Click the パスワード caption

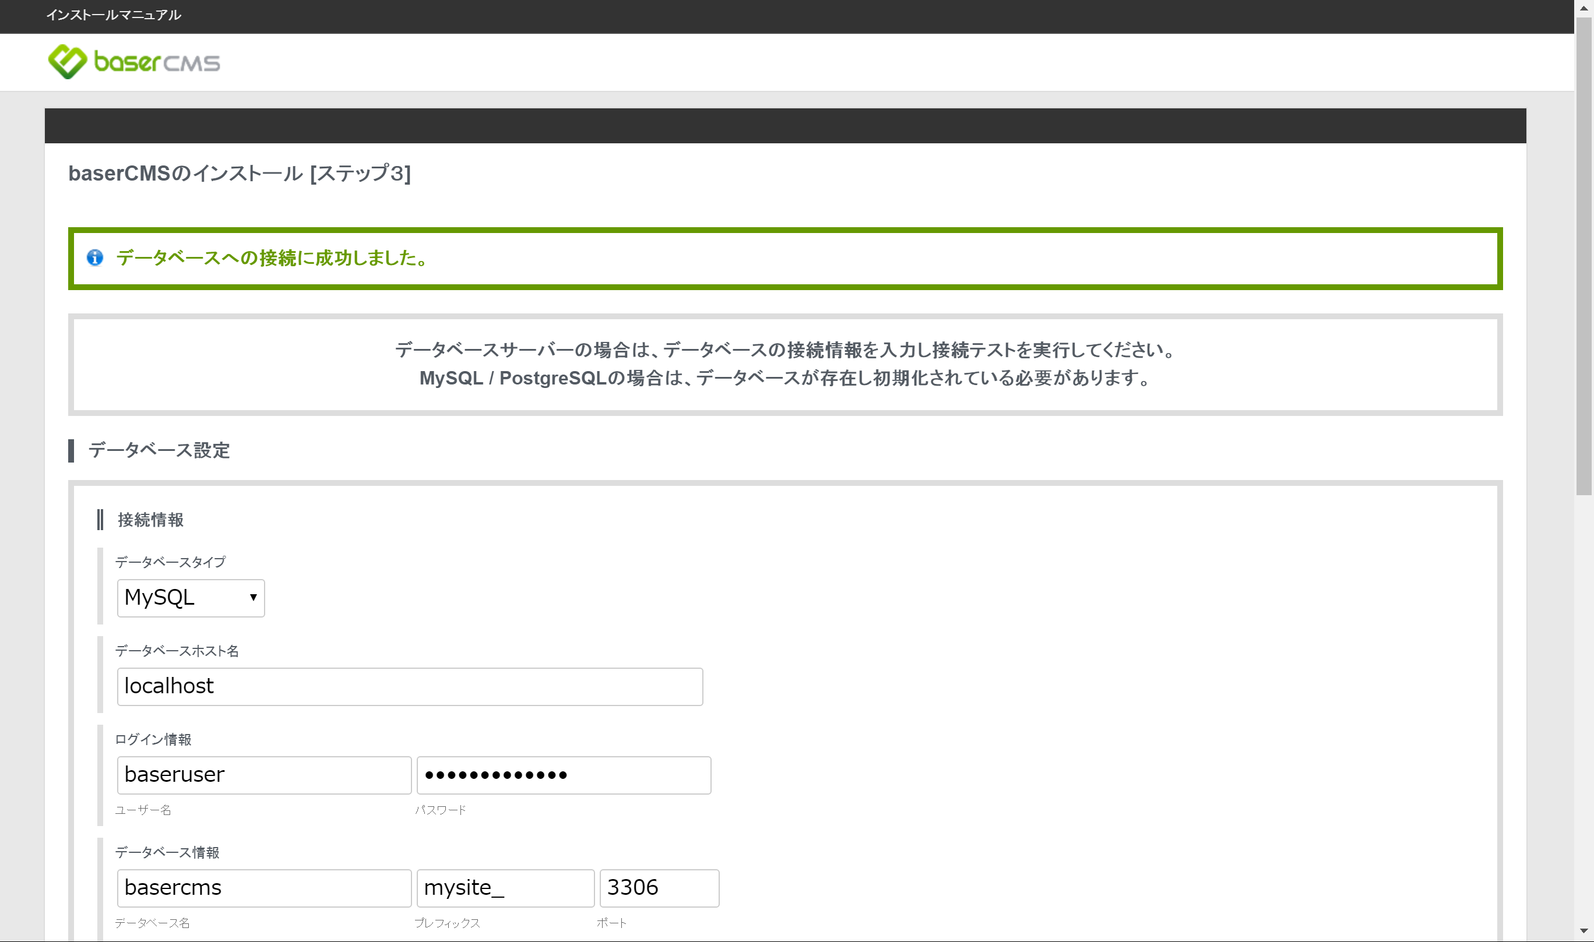(x=440, y=810)
